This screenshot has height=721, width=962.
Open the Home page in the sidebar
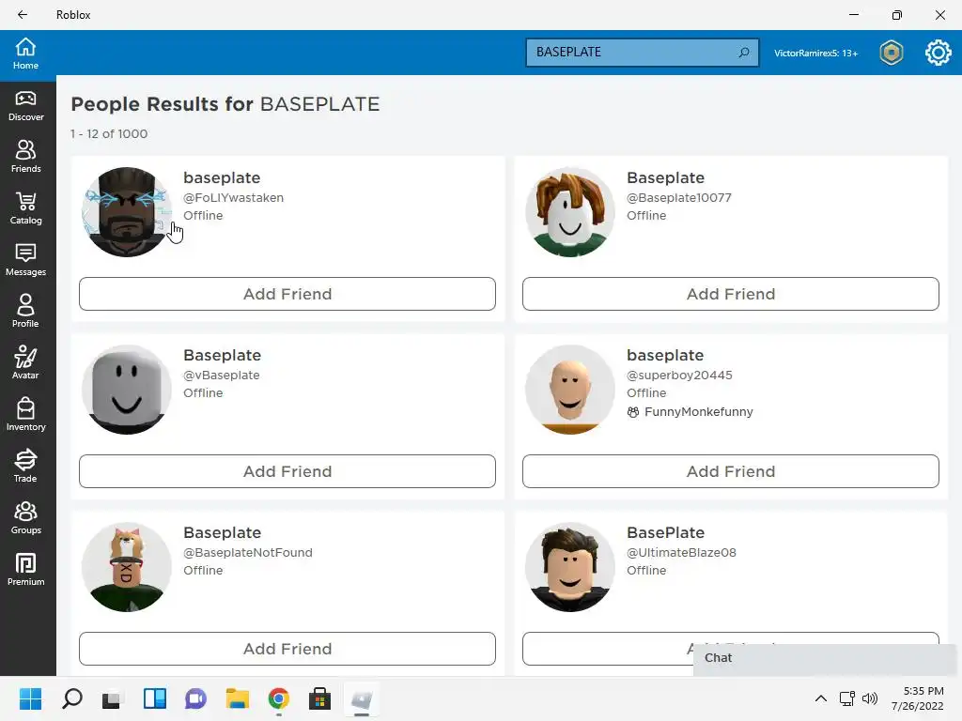point(25,54)
